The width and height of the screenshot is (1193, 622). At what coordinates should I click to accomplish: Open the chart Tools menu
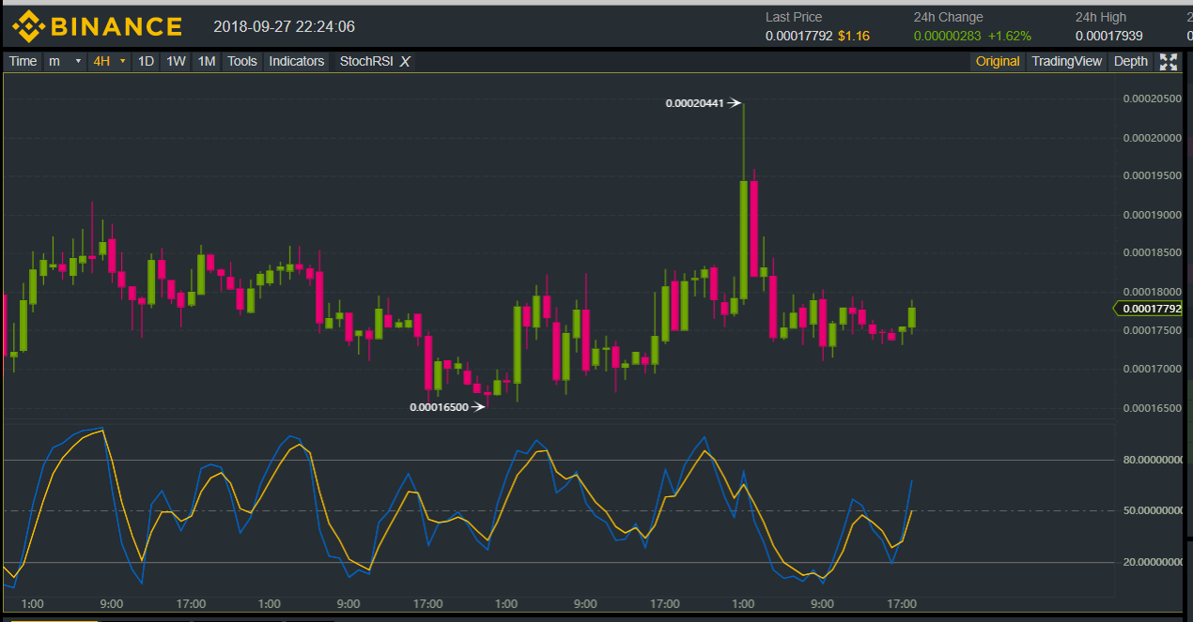pos(241,62)
